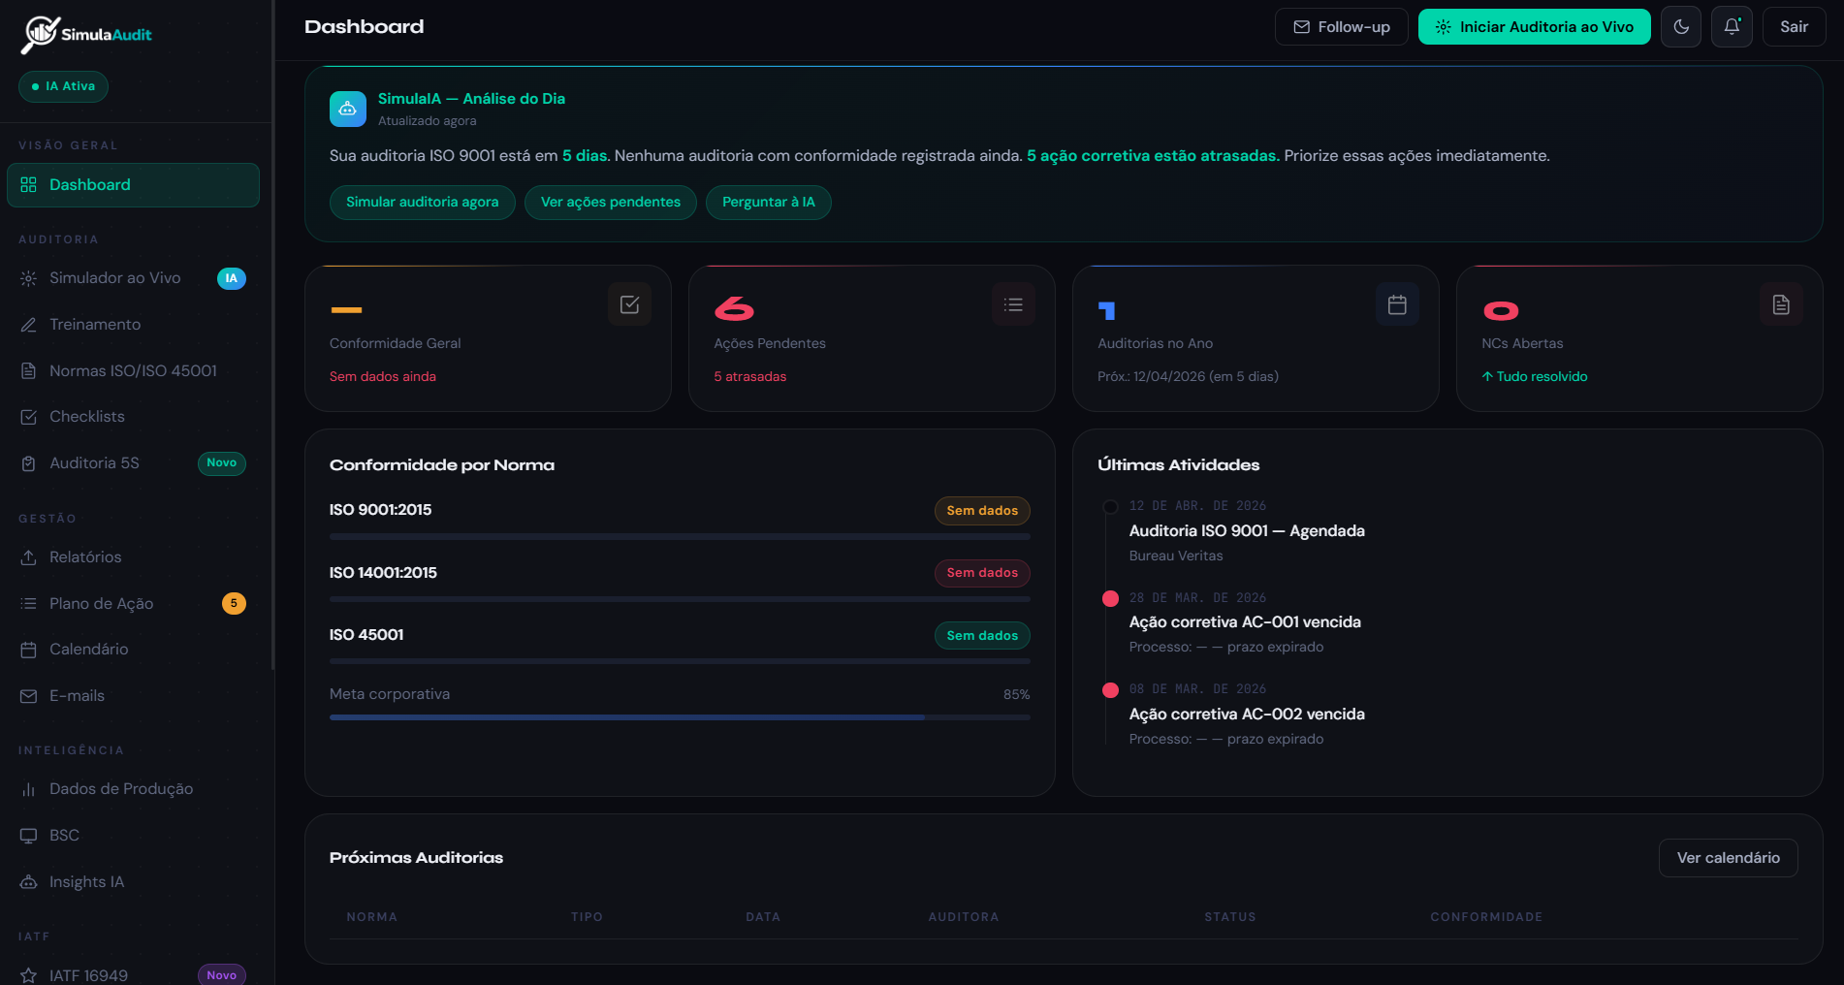Click document icon on NCs Abertas card
The width and height of the screenshot is (1844, 985).
[1781, 304]
